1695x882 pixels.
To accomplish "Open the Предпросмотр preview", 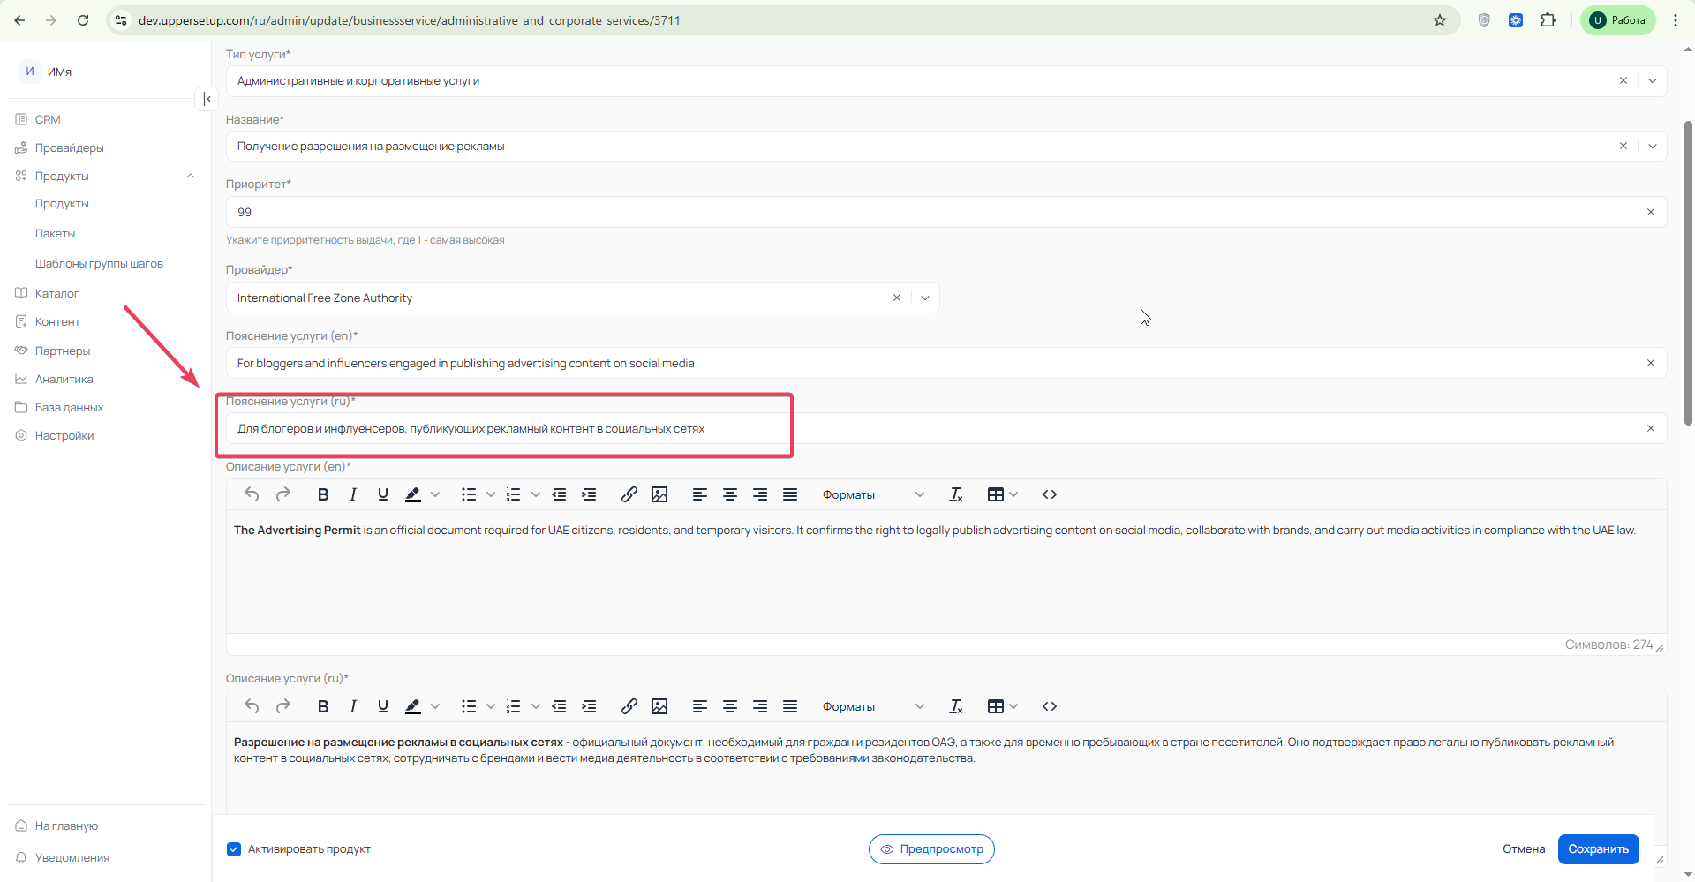I will 931,849.
